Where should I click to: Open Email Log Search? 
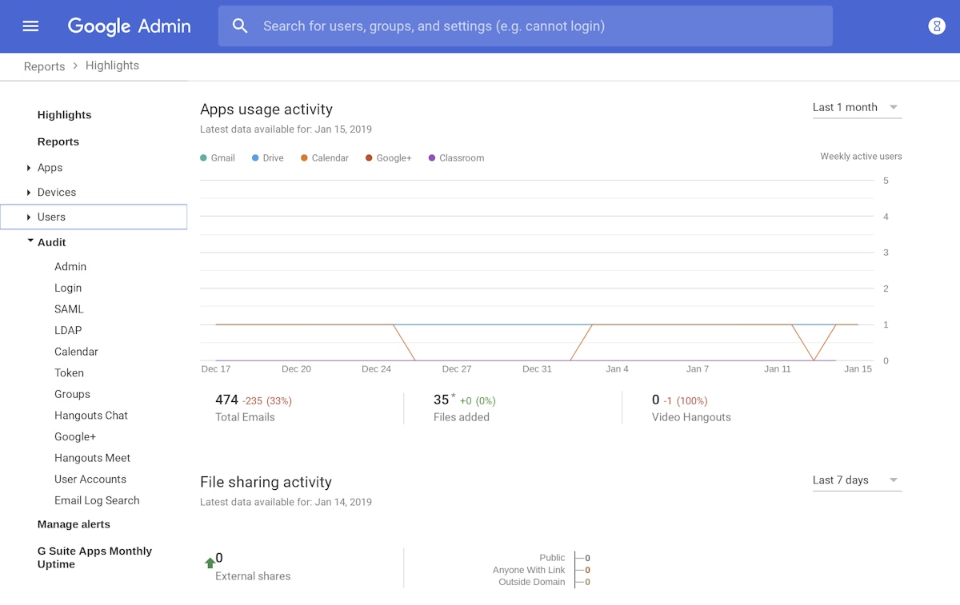click(x=97, y=500)
